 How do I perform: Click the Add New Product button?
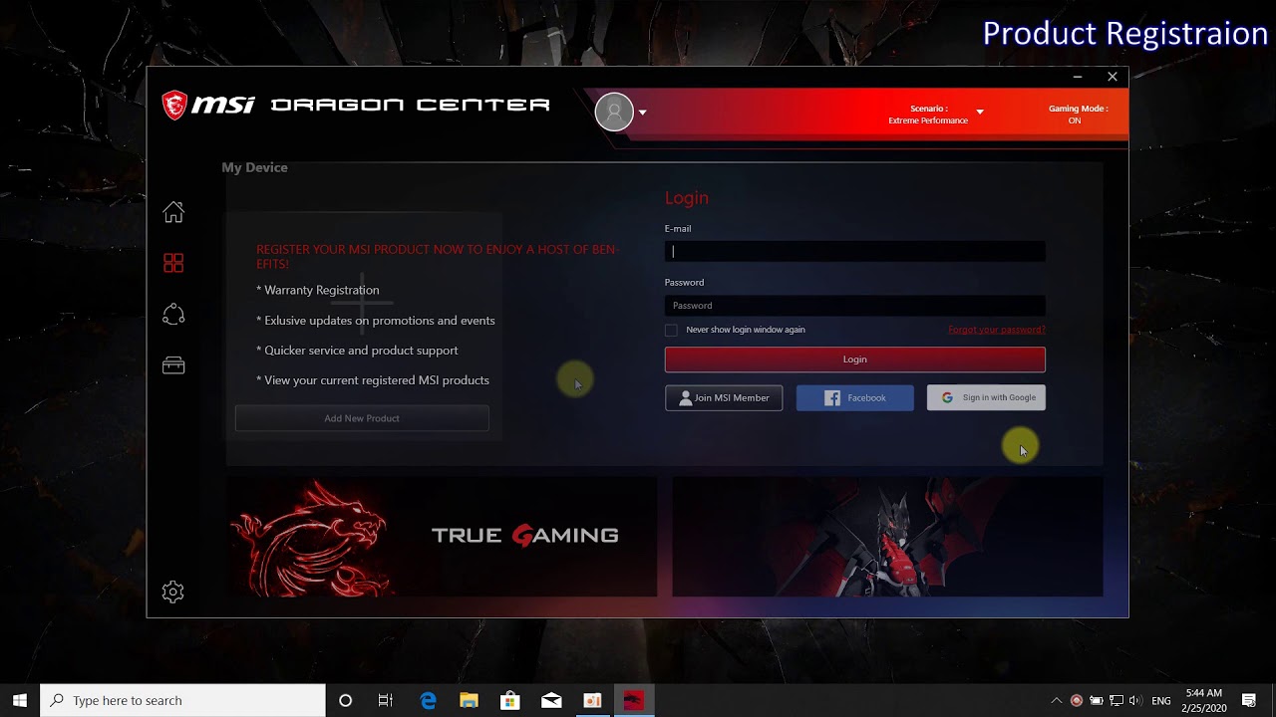[362, 418]
